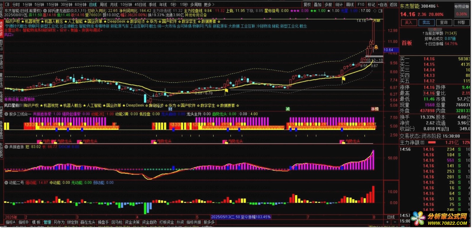Click stock name 东杰智能 in quote panel
Screen dimensions: 472x228
pyautogui.click(x=410, y=6)
